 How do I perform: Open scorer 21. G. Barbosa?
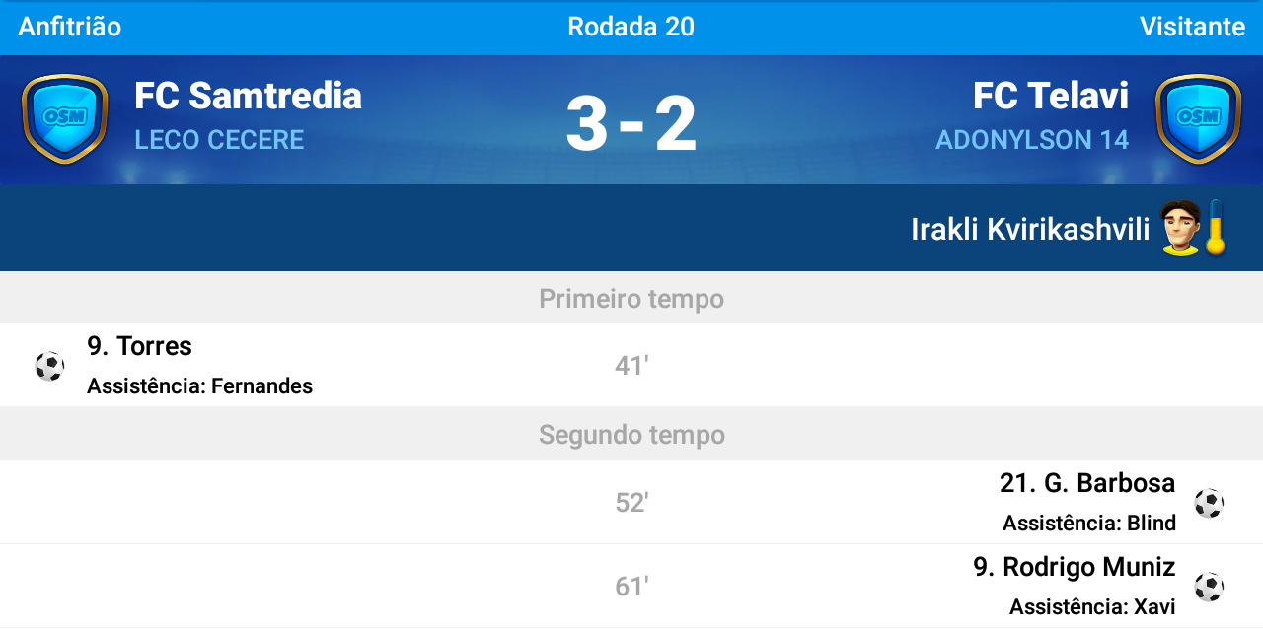click(1087, 483)
